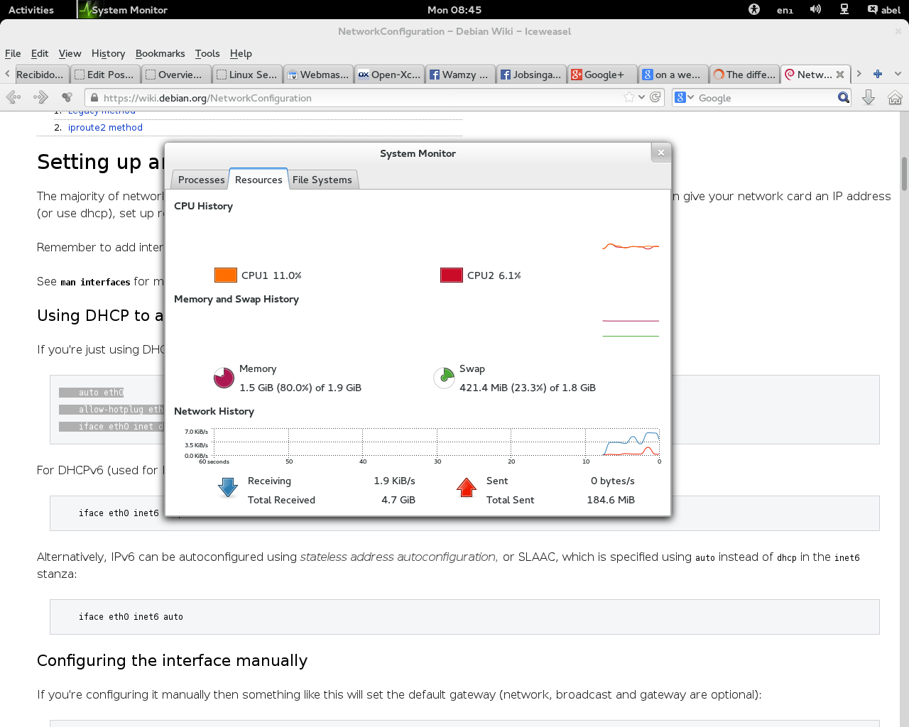Open the History menu

[108, 53]
